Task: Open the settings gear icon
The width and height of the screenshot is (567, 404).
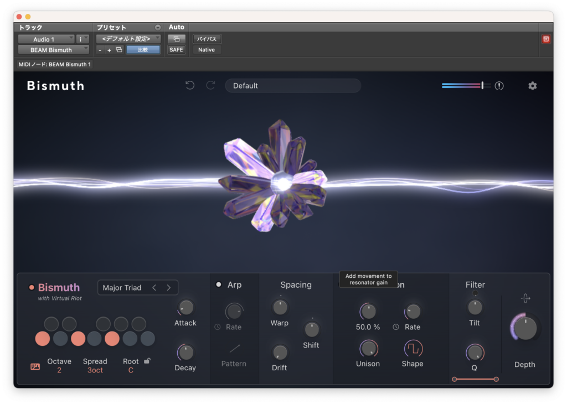Action: point(532,86)
